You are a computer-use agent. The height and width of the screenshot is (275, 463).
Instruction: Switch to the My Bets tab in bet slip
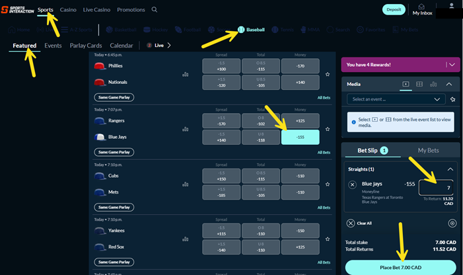(428, 150)
